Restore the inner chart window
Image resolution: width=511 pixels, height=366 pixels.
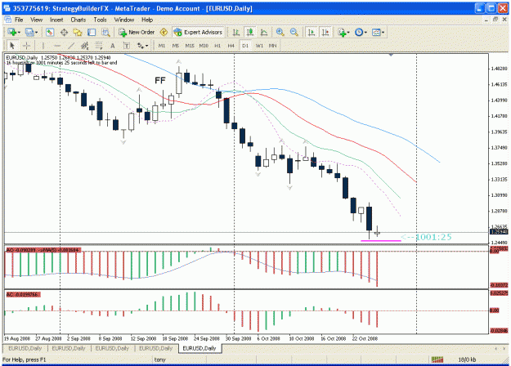(x=495, y=20)
